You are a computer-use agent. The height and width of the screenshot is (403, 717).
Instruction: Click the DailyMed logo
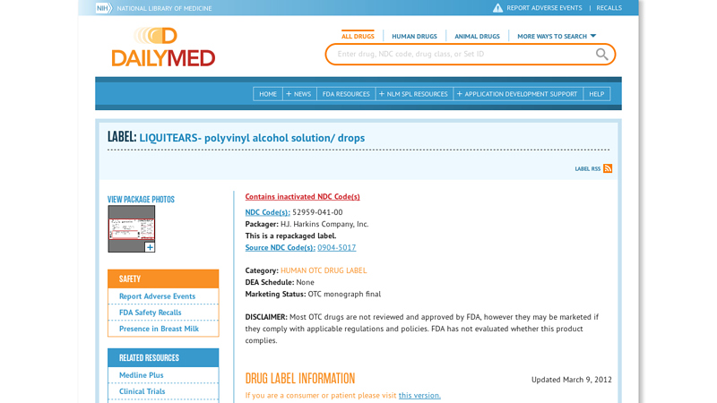[x=163, y=47]
